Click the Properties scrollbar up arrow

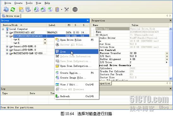[x=171, y=29]
